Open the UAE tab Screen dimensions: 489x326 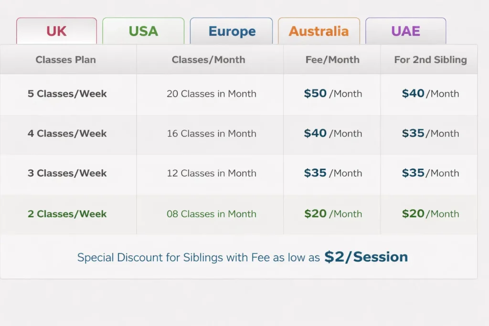[x=405, y=32]
